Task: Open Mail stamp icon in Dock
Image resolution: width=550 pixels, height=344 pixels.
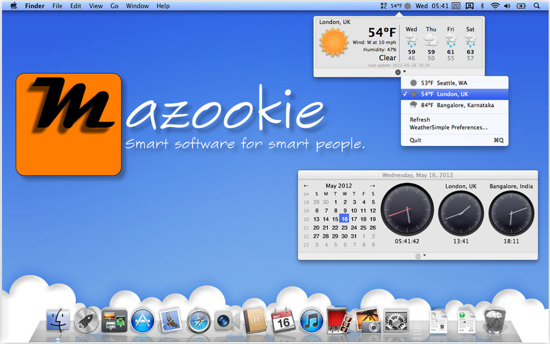Action: coord(171,321)
